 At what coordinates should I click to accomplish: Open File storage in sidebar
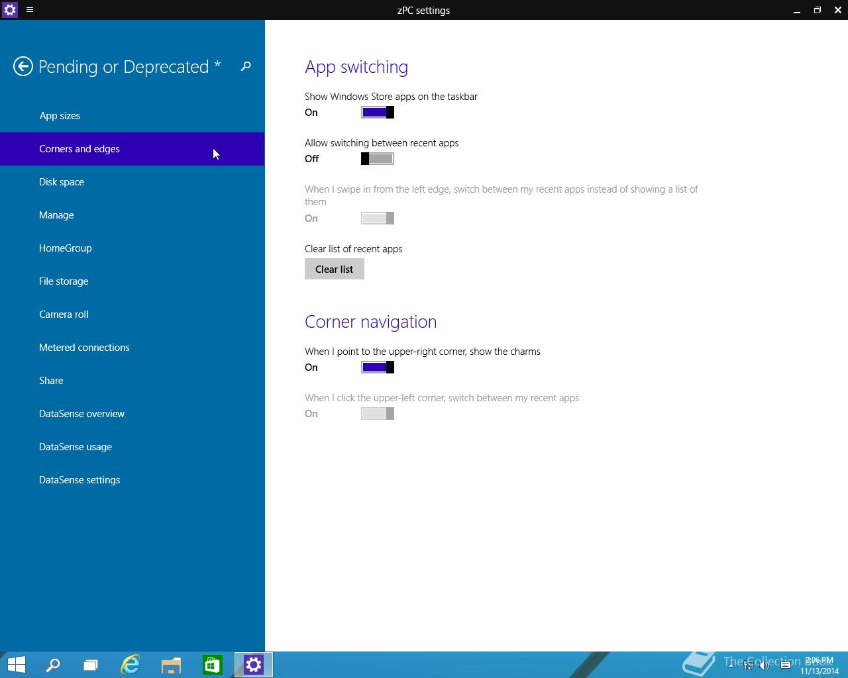click(x=132, y=281)
